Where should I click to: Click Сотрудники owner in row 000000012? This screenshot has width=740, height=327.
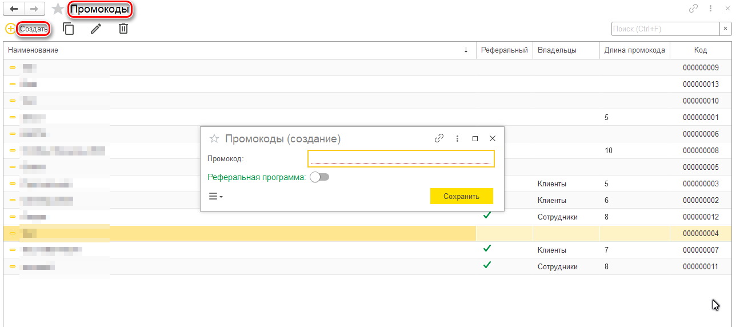point(558,217)
